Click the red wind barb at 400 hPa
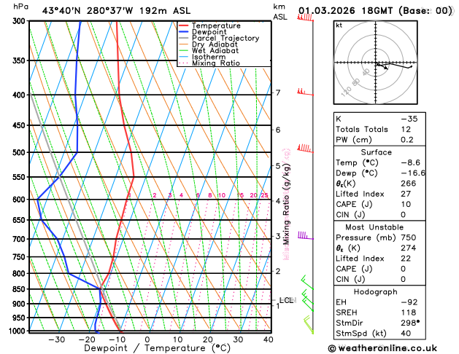Viewport: 459px width, 354px height. click(305, 92)
